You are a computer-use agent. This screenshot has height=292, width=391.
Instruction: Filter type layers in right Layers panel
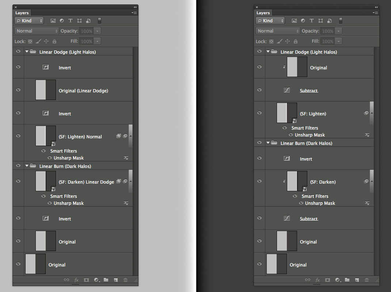(312, 21)
